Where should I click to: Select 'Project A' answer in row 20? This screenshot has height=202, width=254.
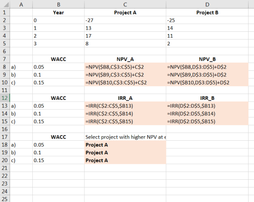[x=125, y=160]
